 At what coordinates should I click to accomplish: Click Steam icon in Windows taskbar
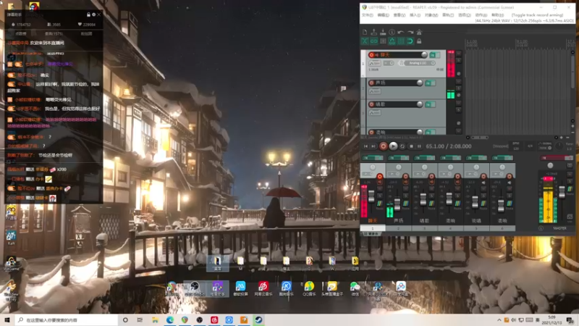(258, 319)
